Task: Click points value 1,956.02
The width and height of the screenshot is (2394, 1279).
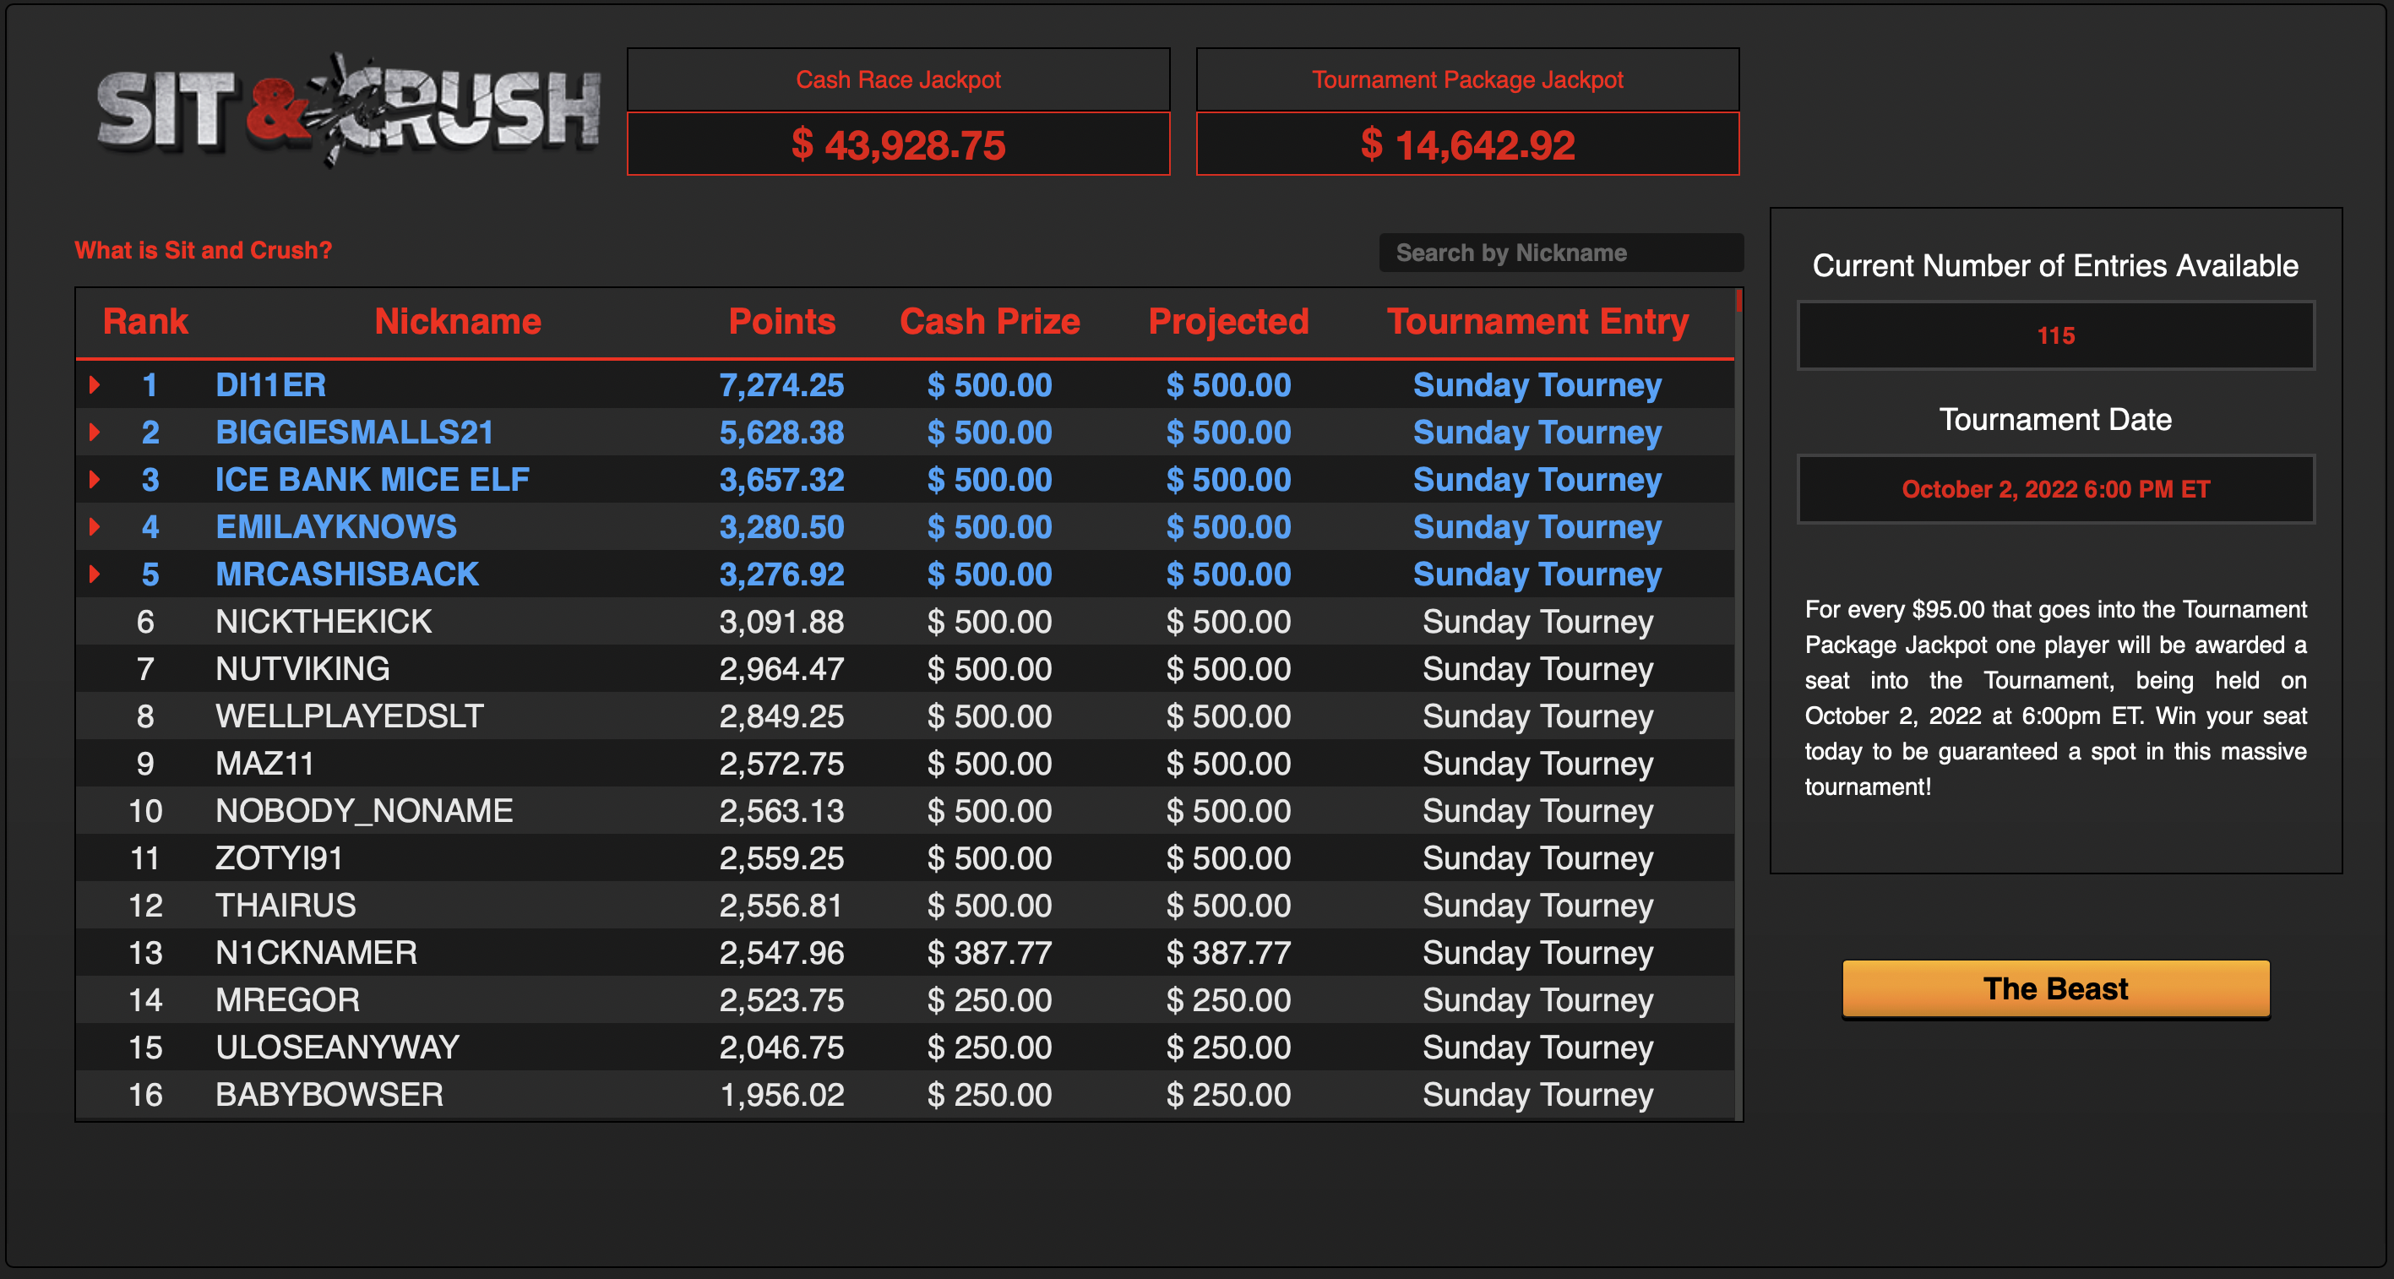Action: (781, 1095)
